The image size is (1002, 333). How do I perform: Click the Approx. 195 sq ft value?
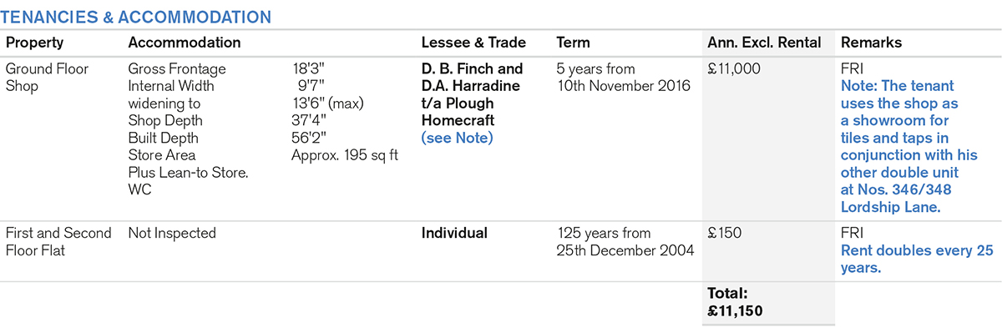344,155
